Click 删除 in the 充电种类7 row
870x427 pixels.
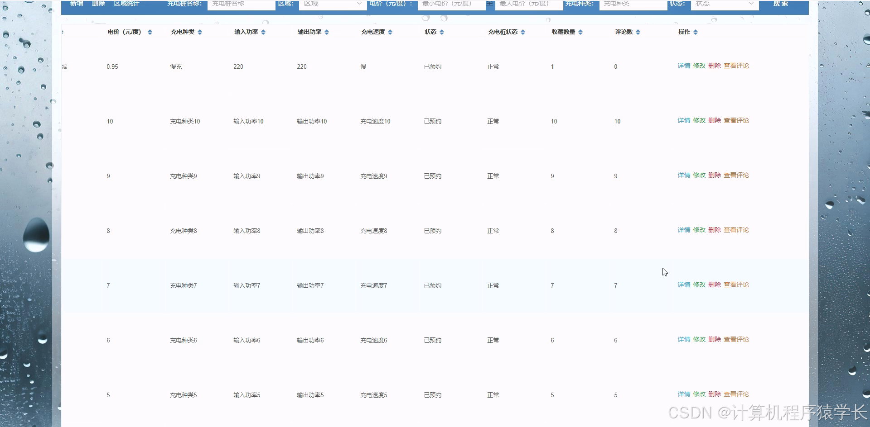click(715, 285)
